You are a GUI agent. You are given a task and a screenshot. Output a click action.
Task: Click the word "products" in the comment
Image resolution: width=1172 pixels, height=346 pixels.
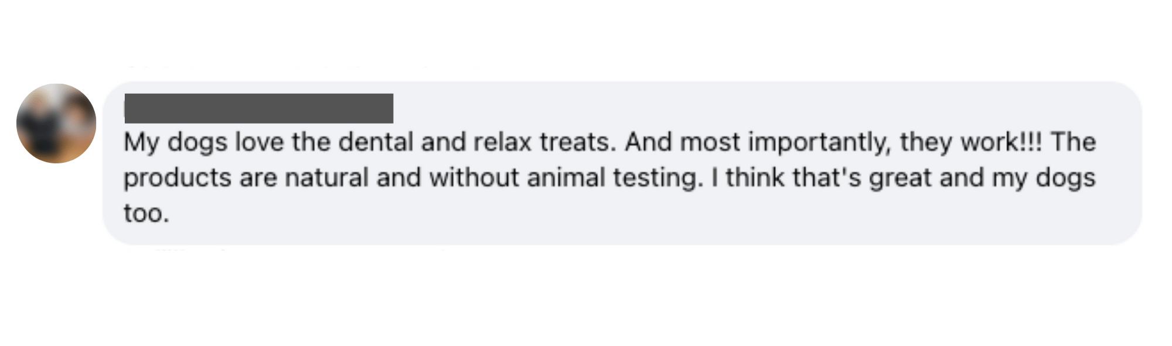(178, 179)
